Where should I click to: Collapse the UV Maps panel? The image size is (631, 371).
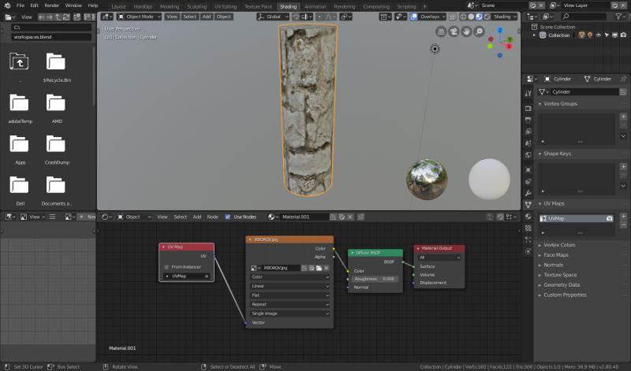554,204
